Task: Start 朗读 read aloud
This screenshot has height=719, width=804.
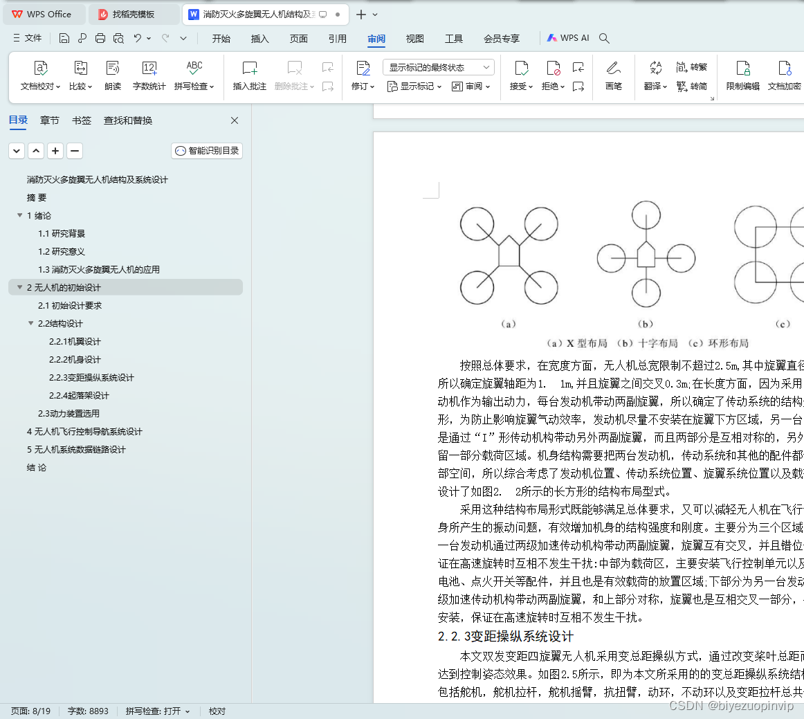Action: tap(112, 75)
